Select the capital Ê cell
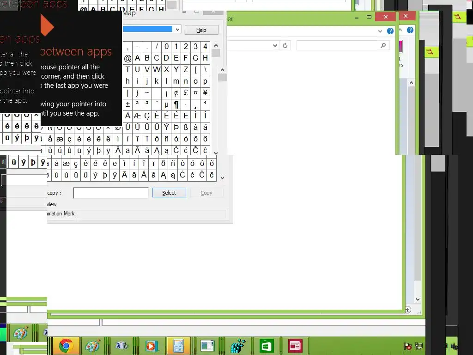The height and width of the screenshot is (355, 473). [x=176, y=116]
